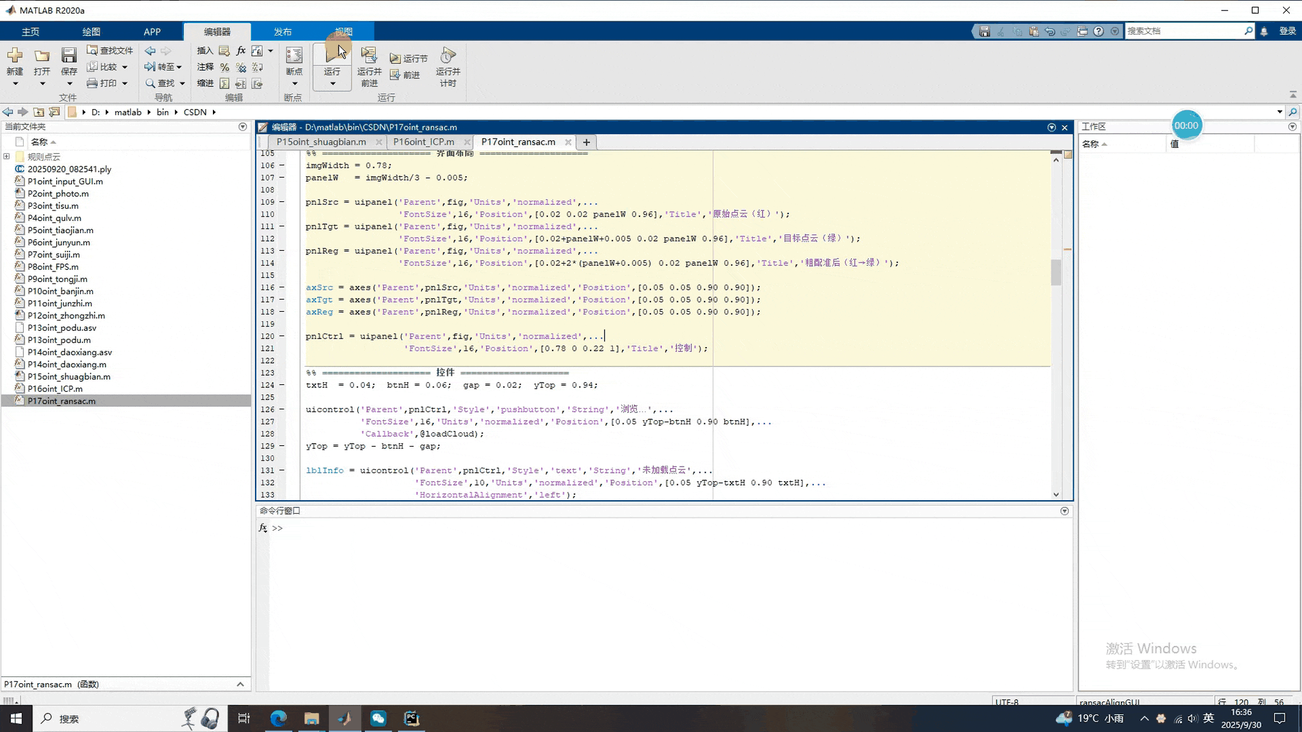Select the P16oint_ICP.m editor tab
This screenshot has height=732, width=1302.
pos(423,142)
